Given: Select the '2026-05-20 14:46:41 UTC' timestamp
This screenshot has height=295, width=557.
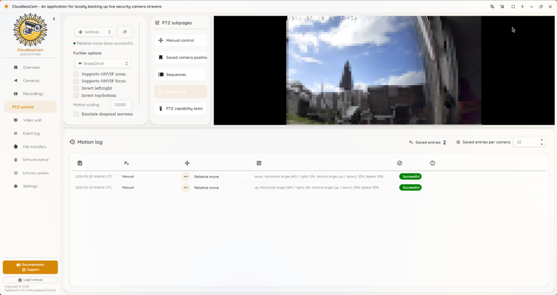Looking at the screenshot, I should tap(94, 187).
